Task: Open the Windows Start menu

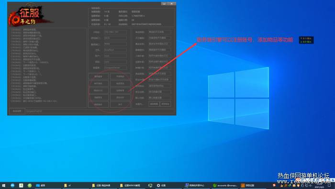Action: [x=4, y=186]
